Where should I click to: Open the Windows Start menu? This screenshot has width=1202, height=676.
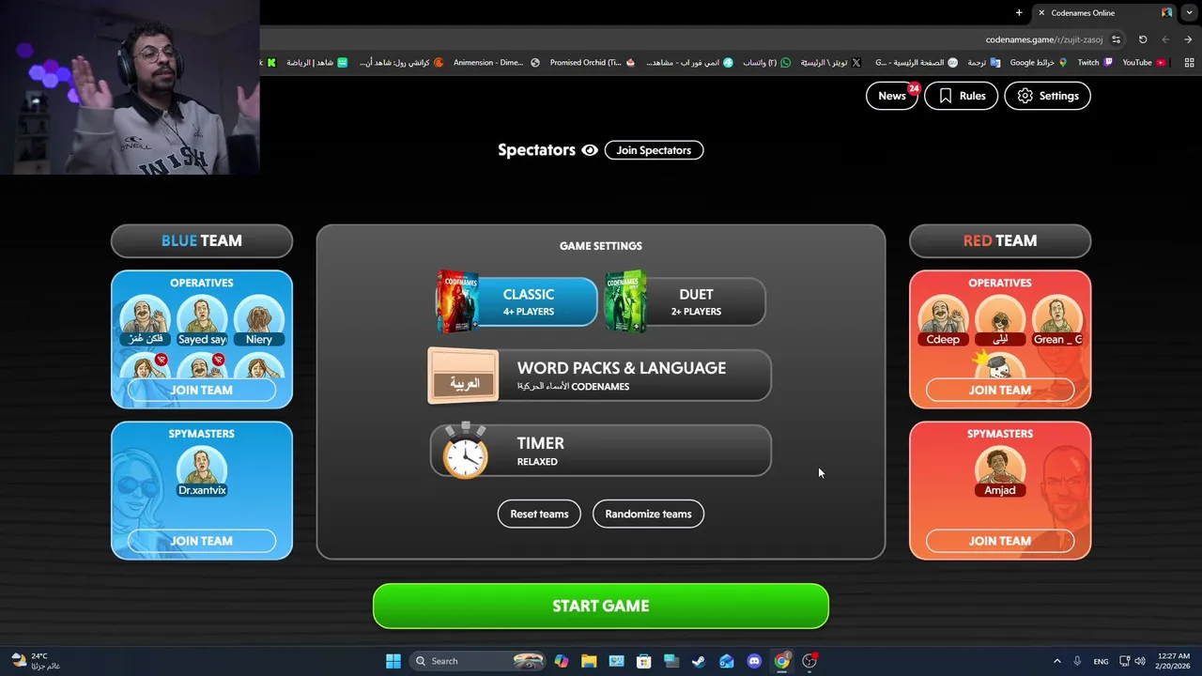393,661
